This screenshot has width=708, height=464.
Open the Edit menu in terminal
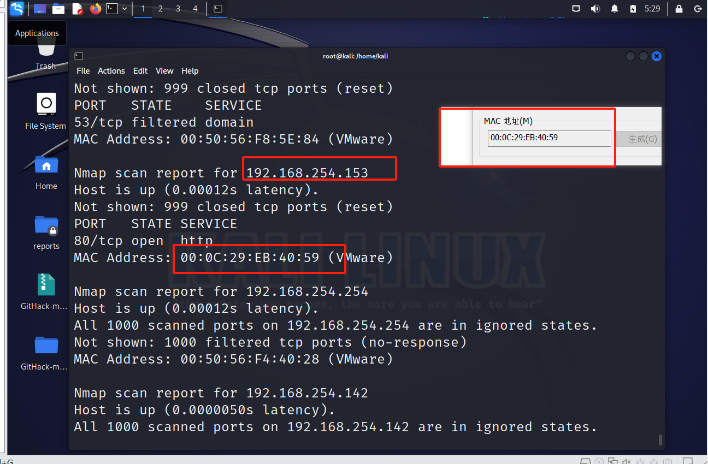click(x=140, y=71)
